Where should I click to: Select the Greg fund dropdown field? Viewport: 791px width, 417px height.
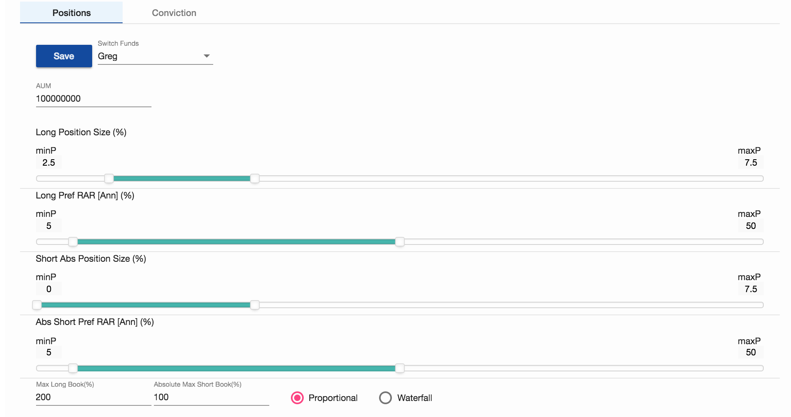pyautogui.click(x=155, y=56)
